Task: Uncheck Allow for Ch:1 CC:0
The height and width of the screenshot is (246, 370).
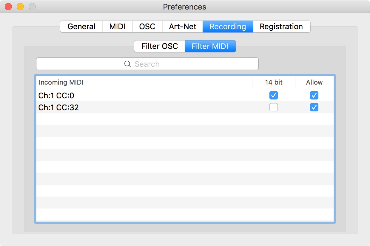Action: point(314,95)
